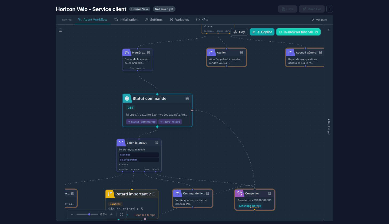Image resolution: width=389 pixels, height=224 pixels.
Task: Click the fit-to-screen icon in zoom controls
Action: click(121, 214)
